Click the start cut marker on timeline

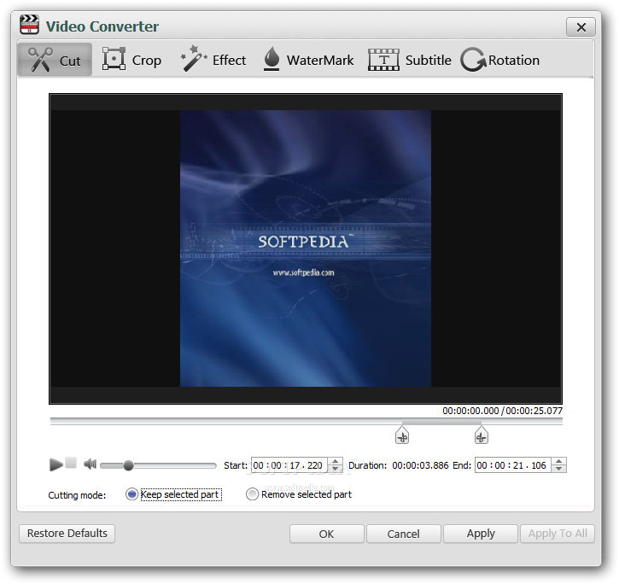tap(402, 435)
